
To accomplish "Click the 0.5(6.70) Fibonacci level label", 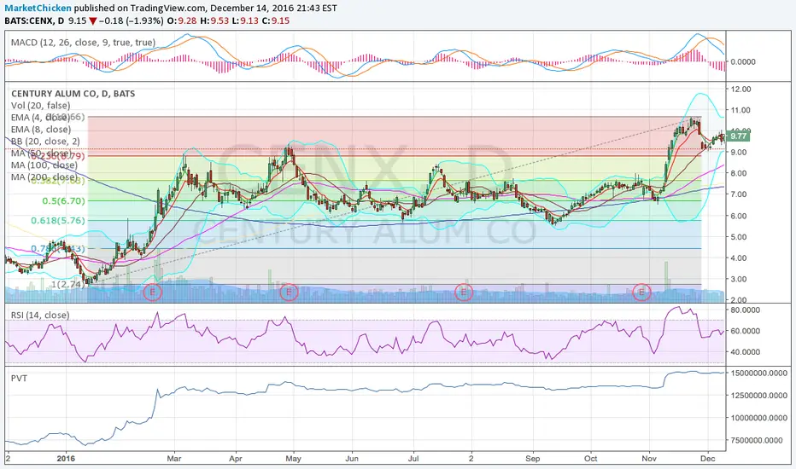I will click(63, 200).
